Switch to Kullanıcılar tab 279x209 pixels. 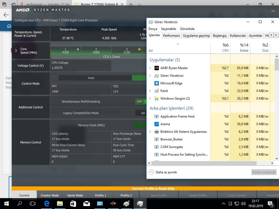238,36
